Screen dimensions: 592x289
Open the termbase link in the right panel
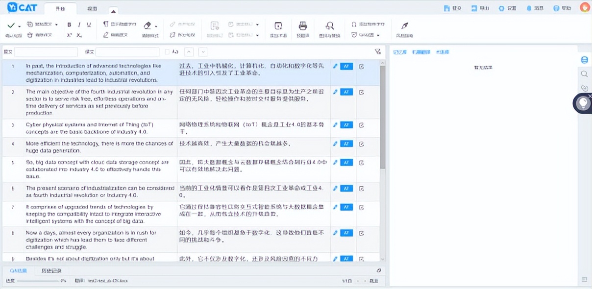(x=443, y=52)
